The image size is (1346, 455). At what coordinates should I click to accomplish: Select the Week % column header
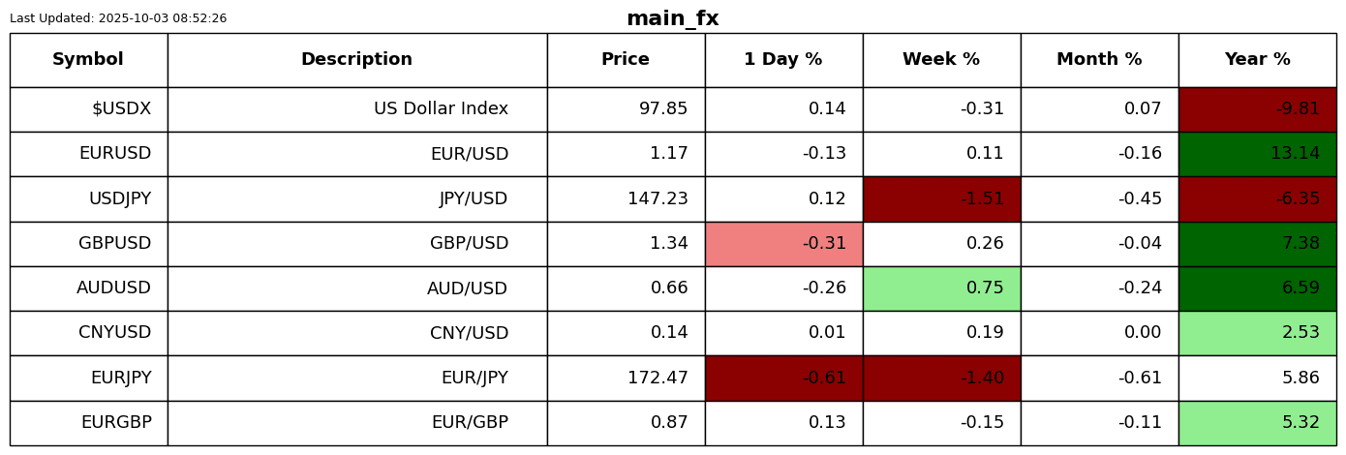[x=941, y=60]
